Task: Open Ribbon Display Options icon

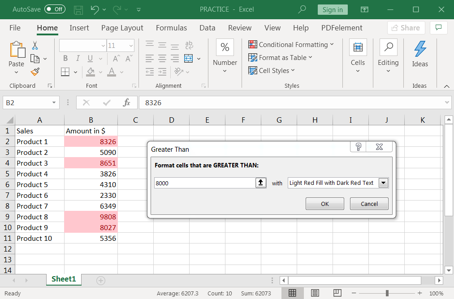Action: tap(364, 9)
